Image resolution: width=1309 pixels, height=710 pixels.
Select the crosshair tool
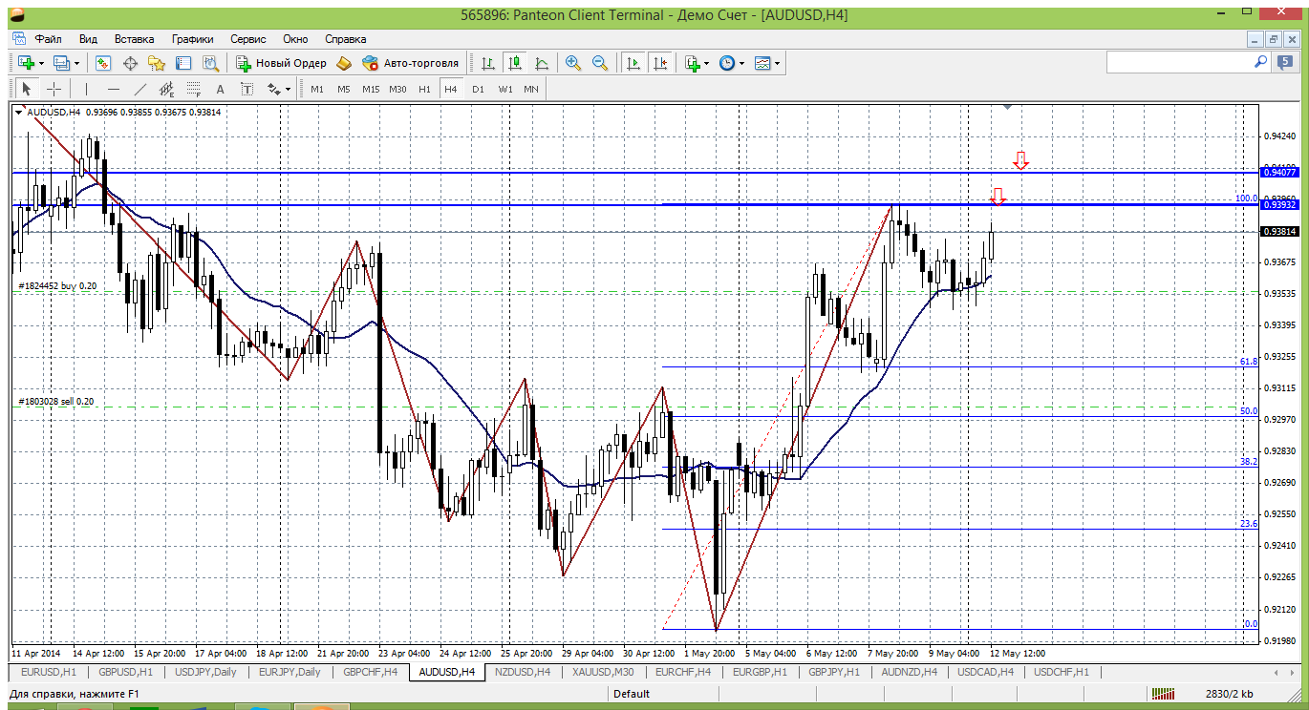pyautogui.click(x=54, y=89)
